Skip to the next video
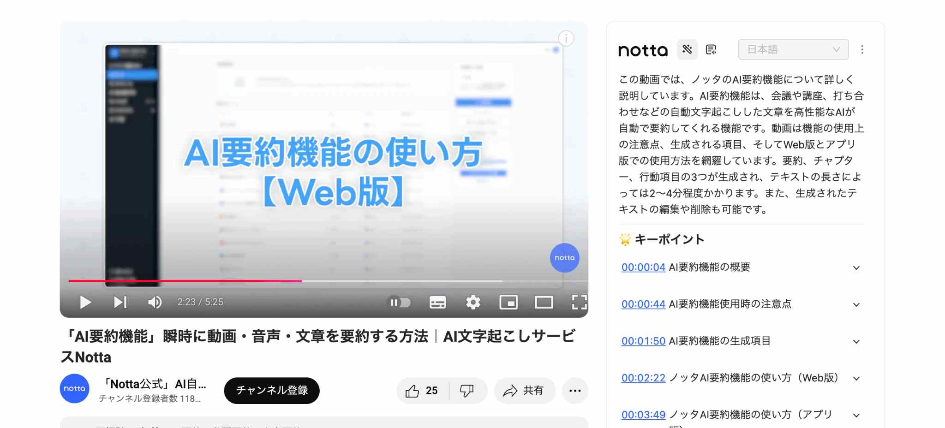This screenshot has width=945, height=428. tap(120, 302)
